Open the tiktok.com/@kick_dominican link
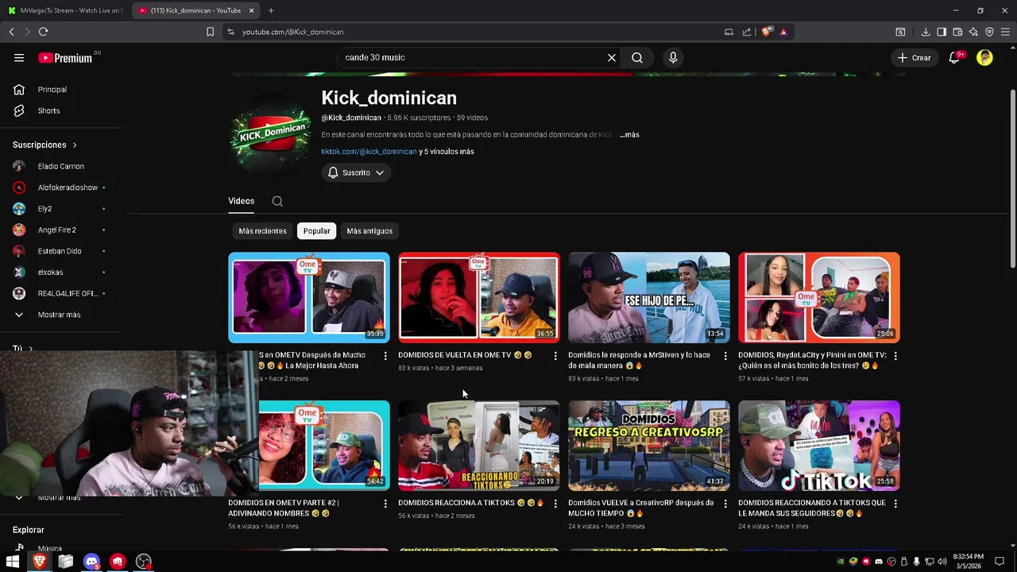This screenshot has height=572, width=1017. point(369,152)
